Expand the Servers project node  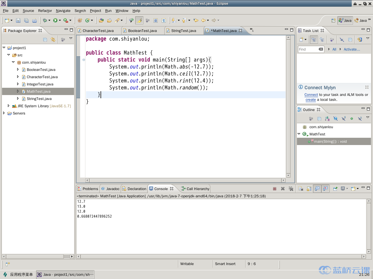coord(4,113)
